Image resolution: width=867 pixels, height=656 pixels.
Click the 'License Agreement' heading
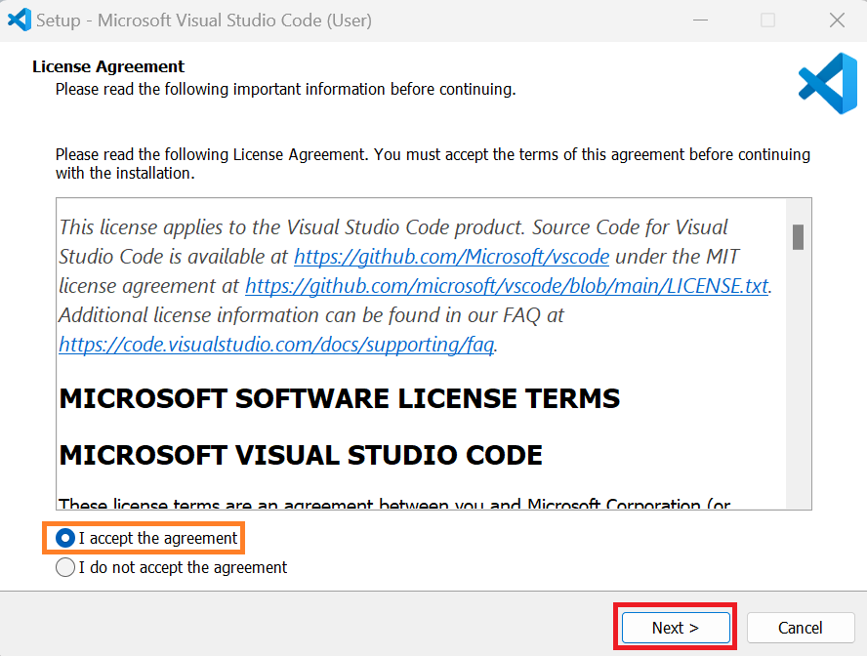[x=108, y=66]
